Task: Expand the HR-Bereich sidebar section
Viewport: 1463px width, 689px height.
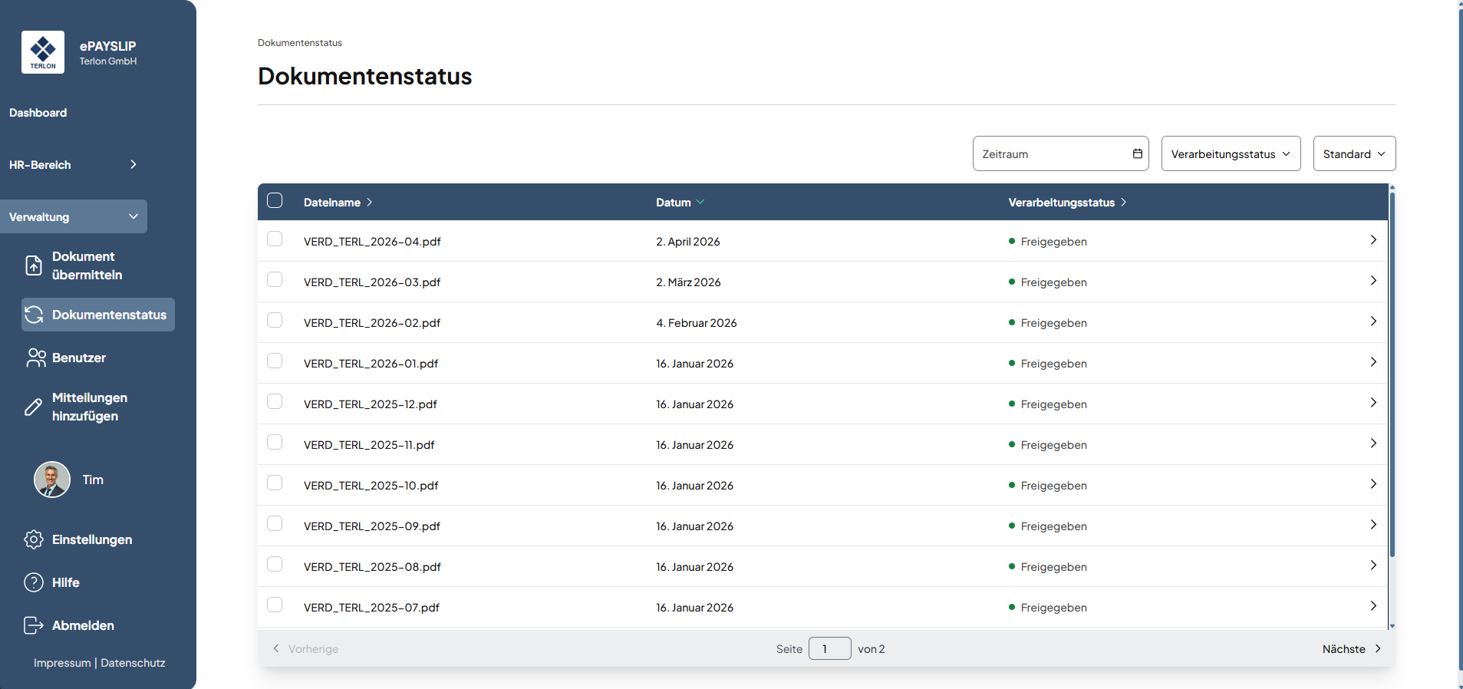Action: (73, 164)
